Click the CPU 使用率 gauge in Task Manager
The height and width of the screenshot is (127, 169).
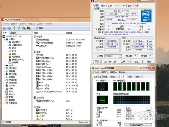[102, 87]
